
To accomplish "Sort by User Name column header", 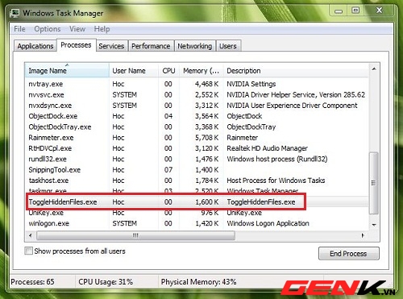I will [x=134, y=71].
